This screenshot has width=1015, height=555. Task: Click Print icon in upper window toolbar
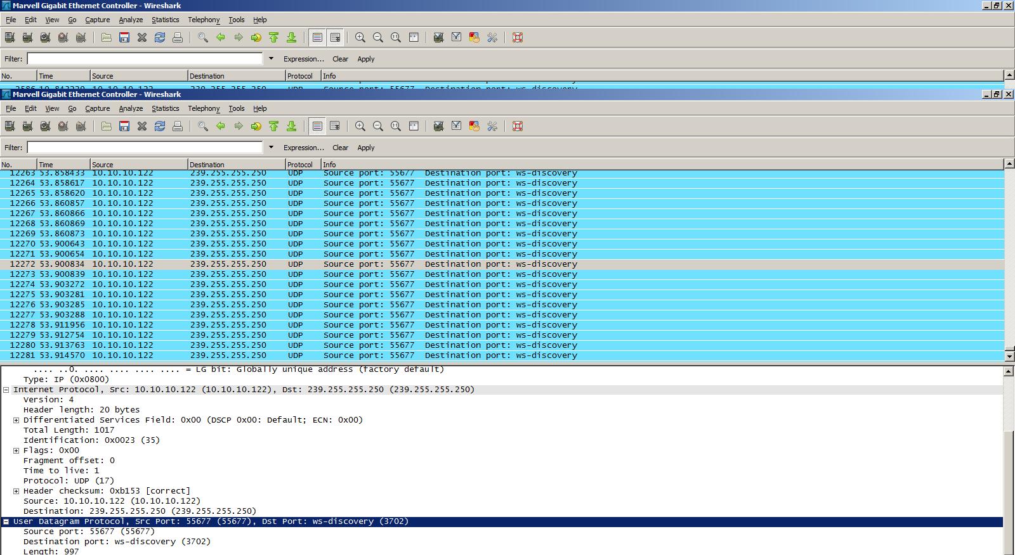tap(178, 37)
